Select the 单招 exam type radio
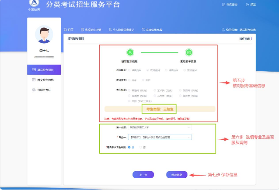 143,80
